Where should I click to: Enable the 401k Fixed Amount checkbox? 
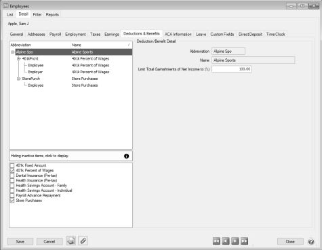pos(12,165)
